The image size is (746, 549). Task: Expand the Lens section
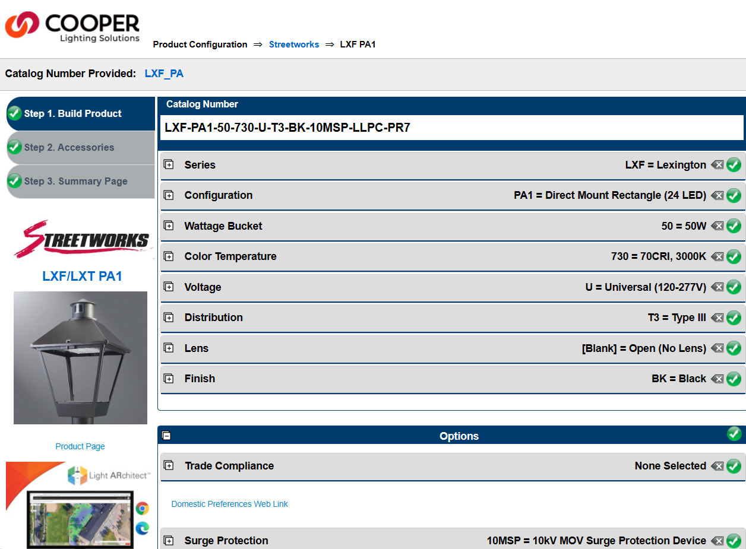[x=169, y=348]
